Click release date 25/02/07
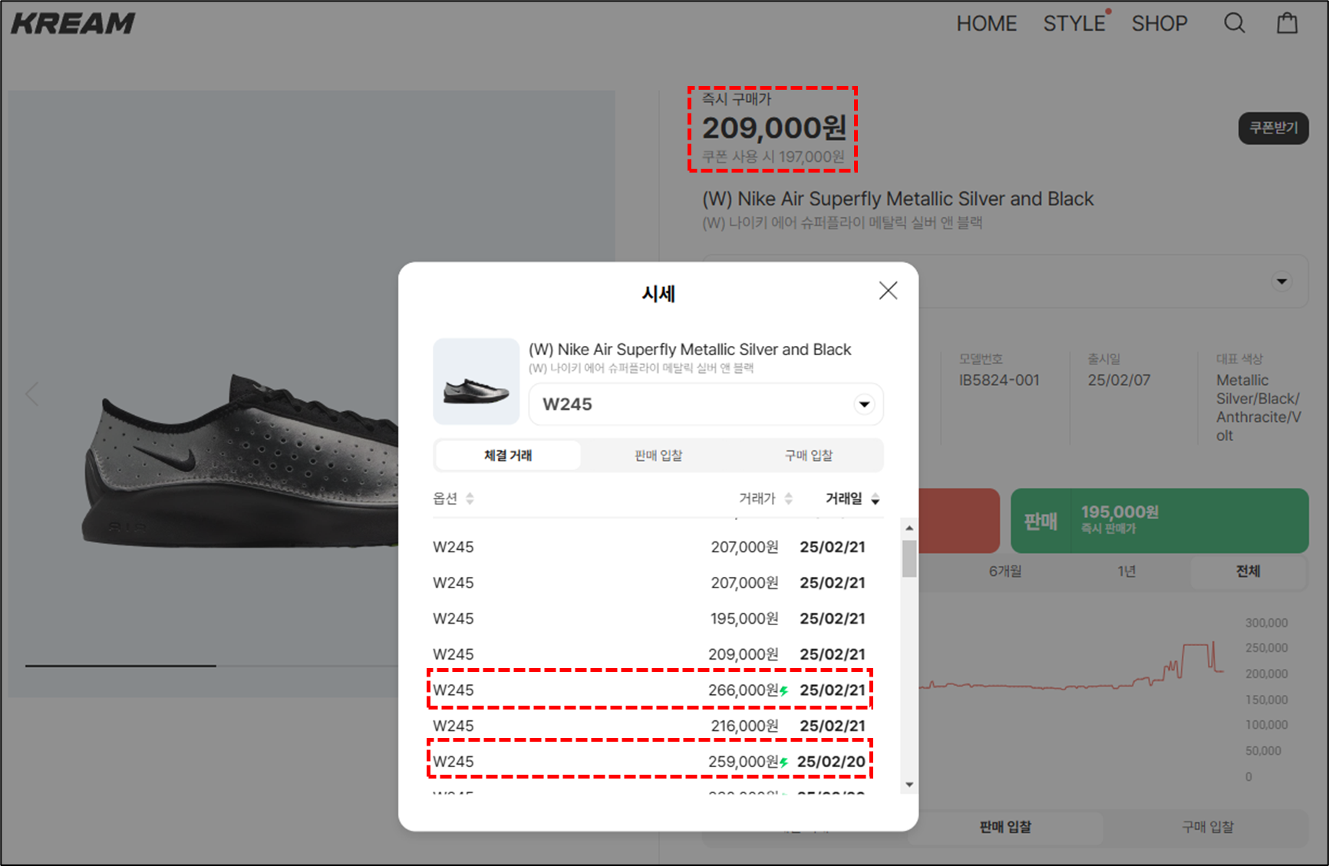The image size is (1329, 866). point(1119,380)
